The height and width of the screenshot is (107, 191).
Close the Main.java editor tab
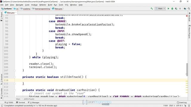pyautogui.click(x=16, y=12)
